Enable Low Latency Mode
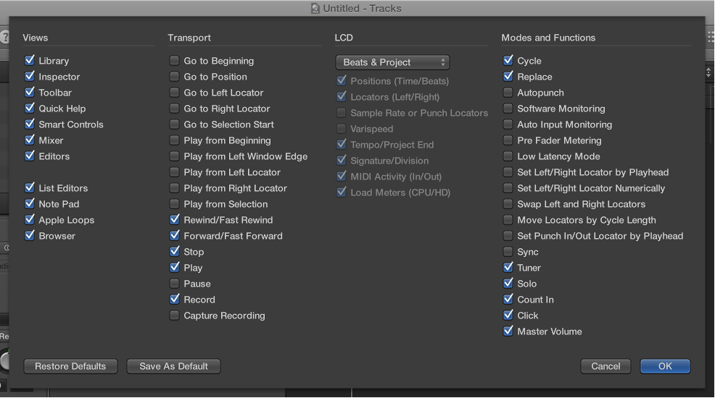The height and width of the screenshot is (398, 715). coord(508,156)
